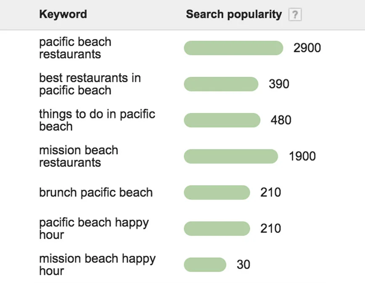Viewport: 365px width, 283px height.
Task: Click the popularity bar showing 30
Action: [x=205, y=265]
